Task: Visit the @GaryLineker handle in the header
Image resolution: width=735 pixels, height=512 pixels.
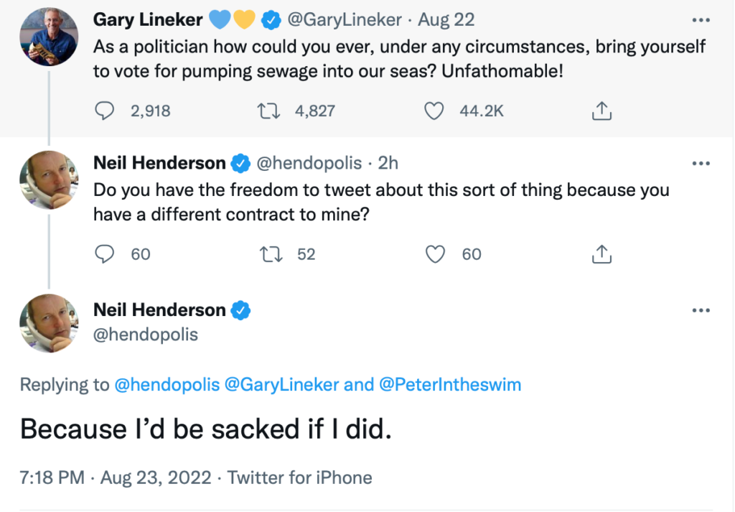Action: 347,20
